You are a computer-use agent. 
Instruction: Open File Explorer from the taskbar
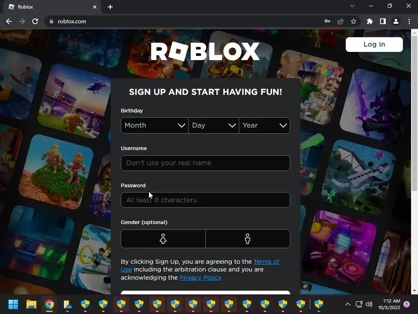click(31, 304)
